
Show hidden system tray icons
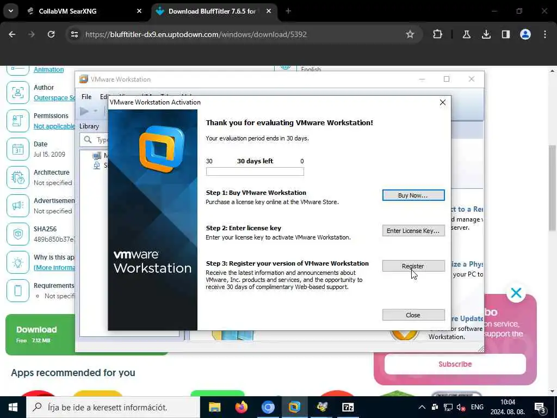pos(422,407)
